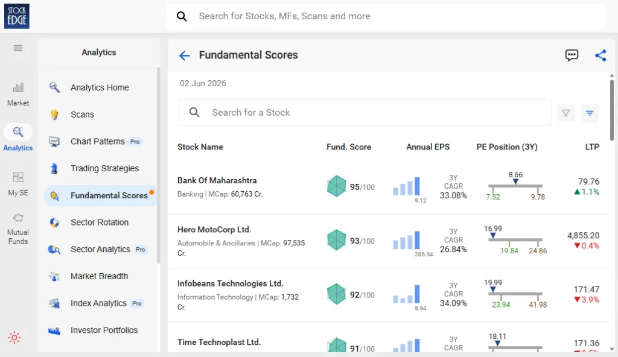
Task: Click the Sector Rotation pie icon
Action: 54,223
